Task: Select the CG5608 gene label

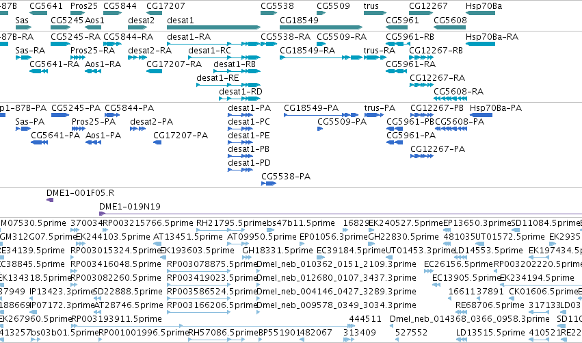Action: [450, 20]
